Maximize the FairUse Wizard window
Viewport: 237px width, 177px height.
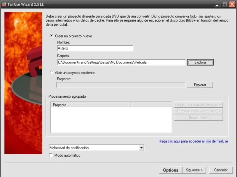coord(225,4)
